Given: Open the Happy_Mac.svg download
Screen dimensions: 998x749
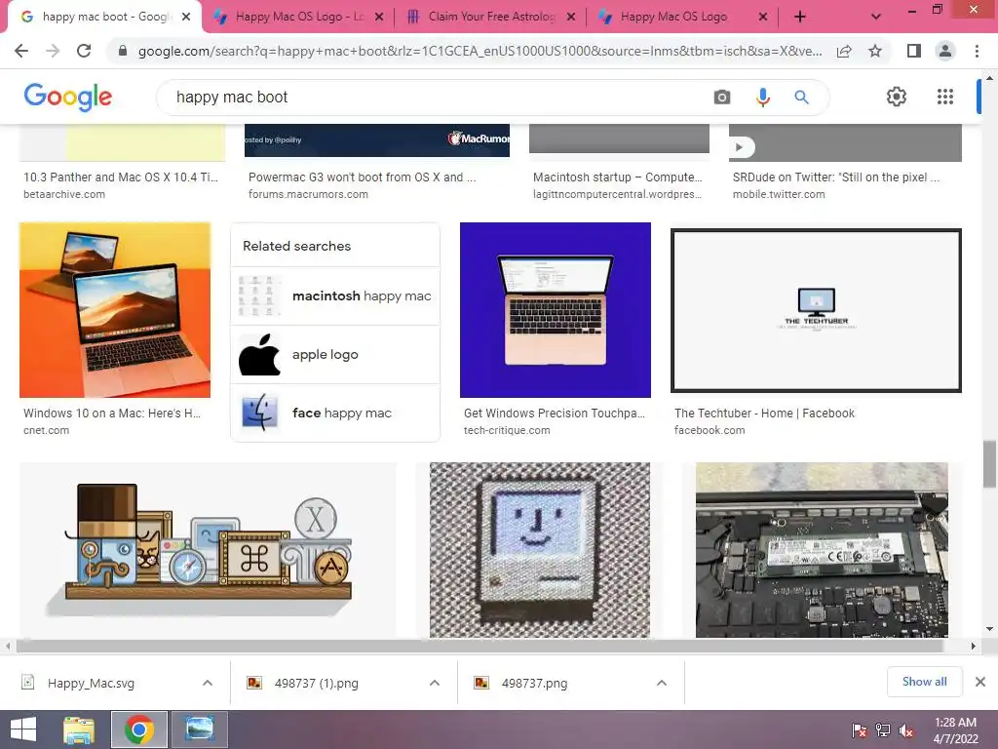Looking at the screenshot, I should click(91, 684).
